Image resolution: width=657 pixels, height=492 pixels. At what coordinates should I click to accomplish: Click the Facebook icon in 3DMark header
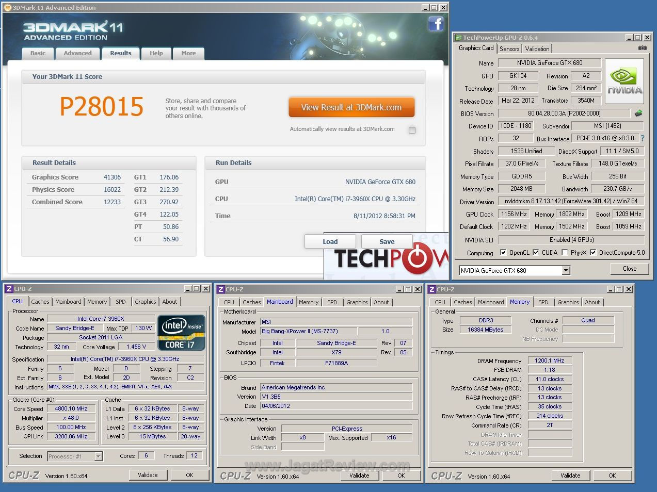click(x=436, y=24)
